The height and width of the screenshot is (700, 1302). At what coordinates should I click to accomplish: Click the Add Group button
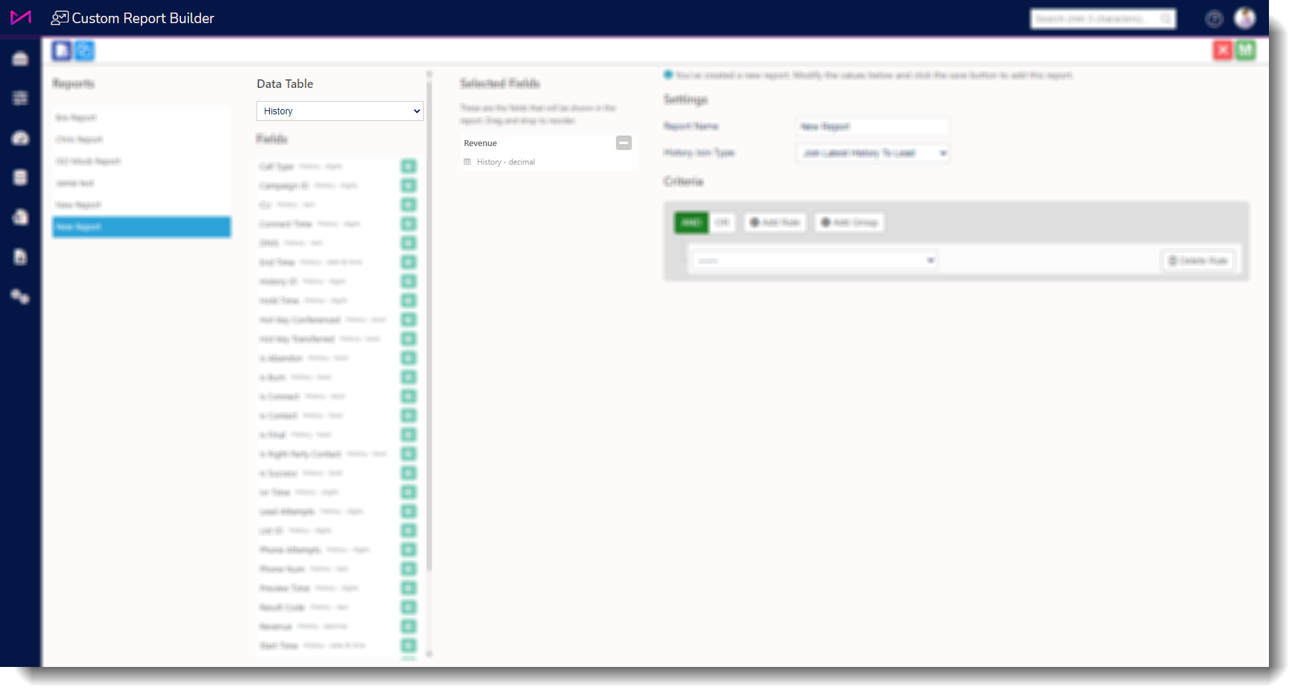coord(849,223)
